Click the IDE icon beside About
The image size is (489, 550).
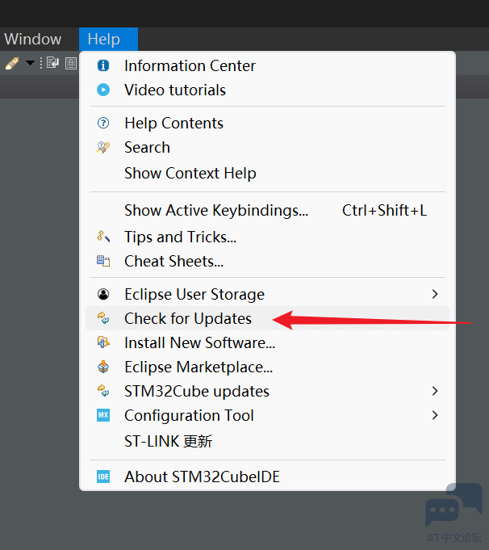[x=103, y=477]
